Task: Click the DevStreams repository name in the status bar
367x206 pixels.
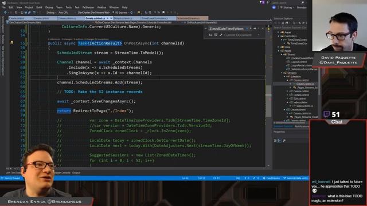Action: pyautogui.click(x=271, y=178)
